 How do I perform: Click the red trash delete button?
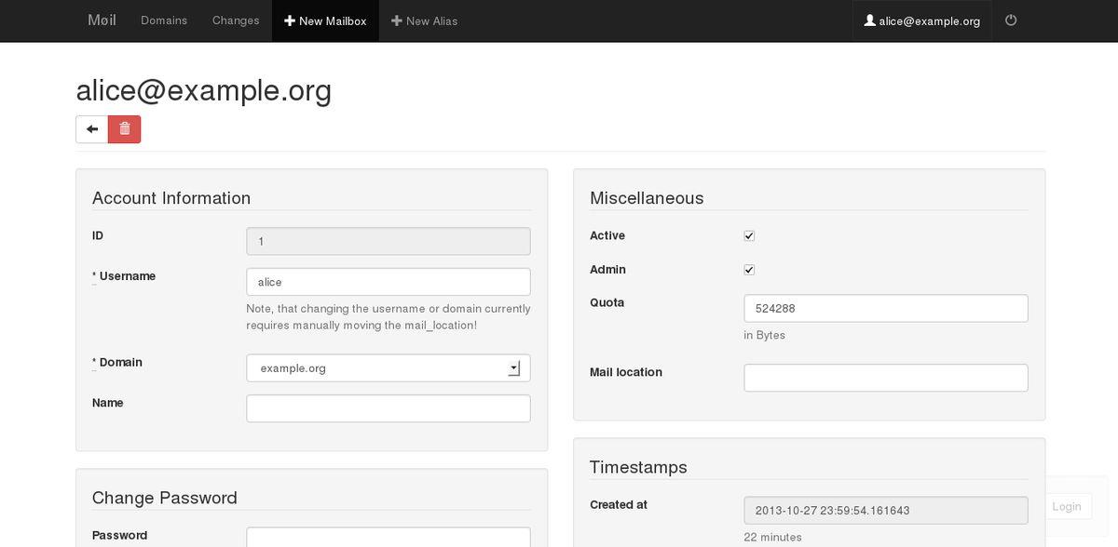tap(124, 129)
